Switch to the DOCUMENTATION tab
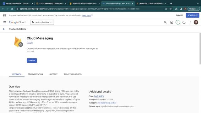This screenshot has height=113, width=201. (35, 74)
